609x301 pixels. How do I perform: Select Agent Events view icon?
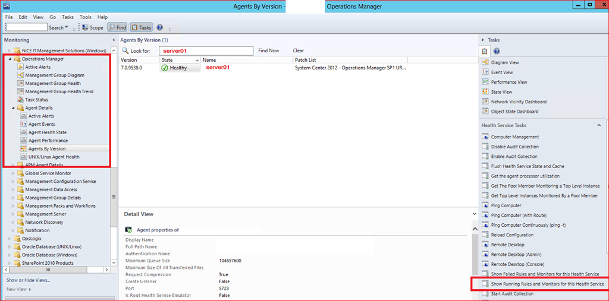click(x=23, y=124)
